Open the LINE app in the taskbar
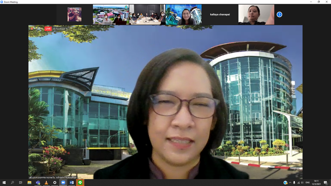331x186 pixels. click(80, 183)
